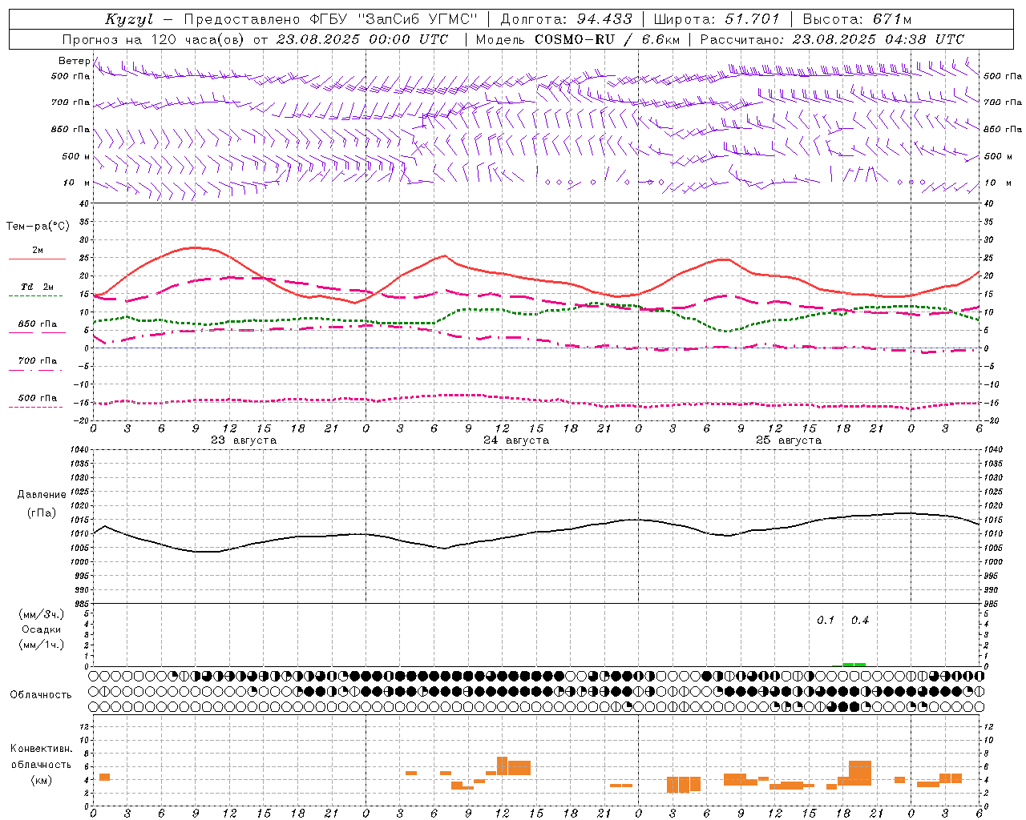Click the "23 августа" date label
Image resolution: width=1026 pixels, height=820 pixels.
[244, 440]
